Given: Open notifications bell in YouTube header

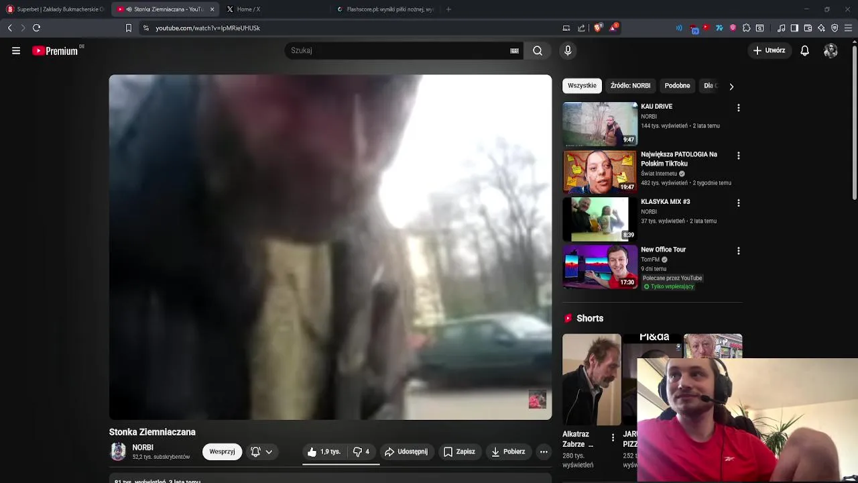Looking at the screenshot, I should pyautogui.click(x=805, y=50).
